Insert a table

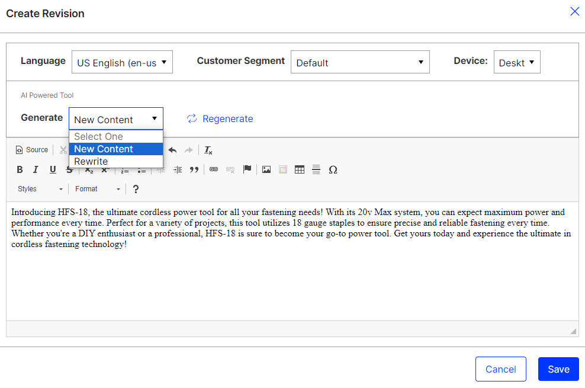(300, 170)
